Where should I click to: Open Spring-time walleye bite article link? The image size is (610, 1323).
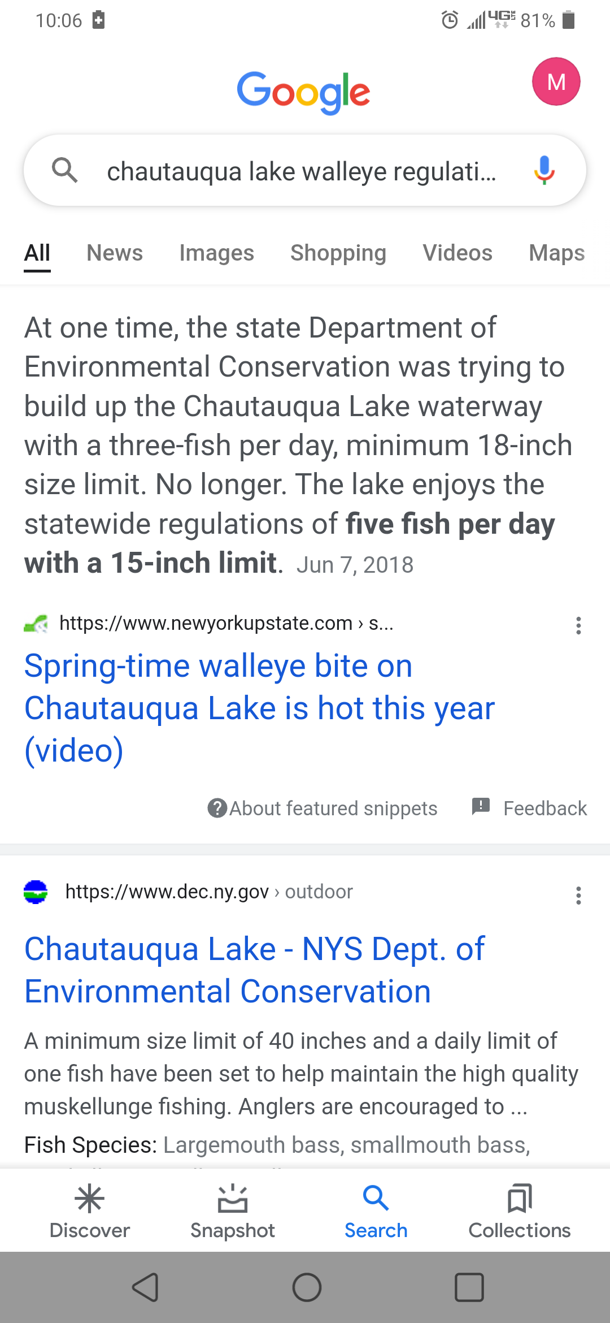click(x=260, y=708)
